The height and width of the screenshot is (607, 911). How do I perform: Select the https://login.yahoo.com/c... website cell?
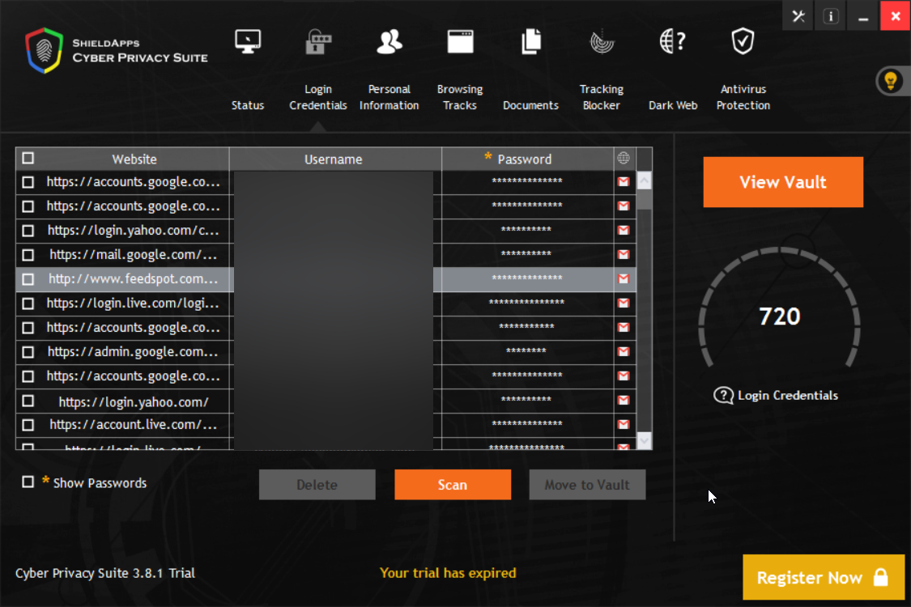click(x=133, y=231)
